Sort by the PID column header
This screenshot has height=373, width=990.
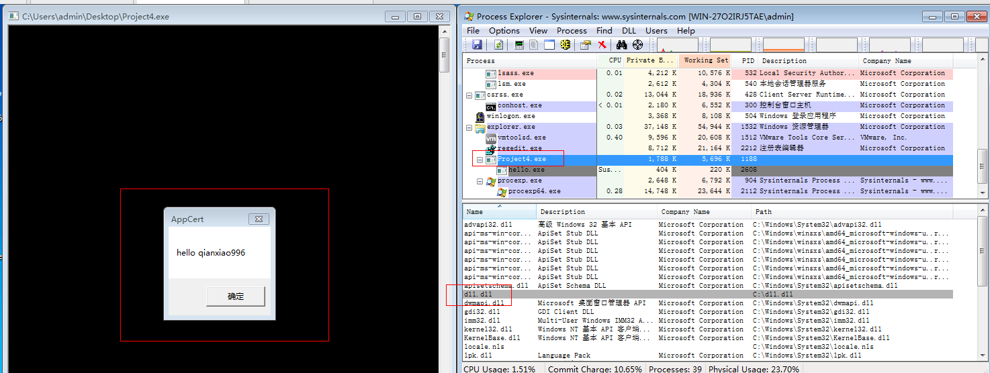(x=746, y=61)
